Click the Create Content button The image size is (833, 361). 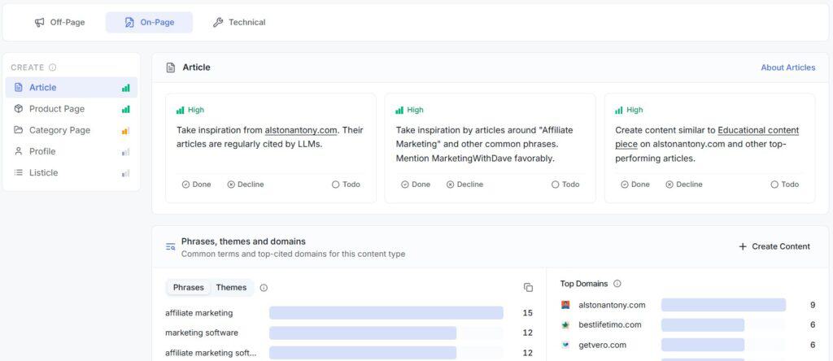[x=774, y=246]
